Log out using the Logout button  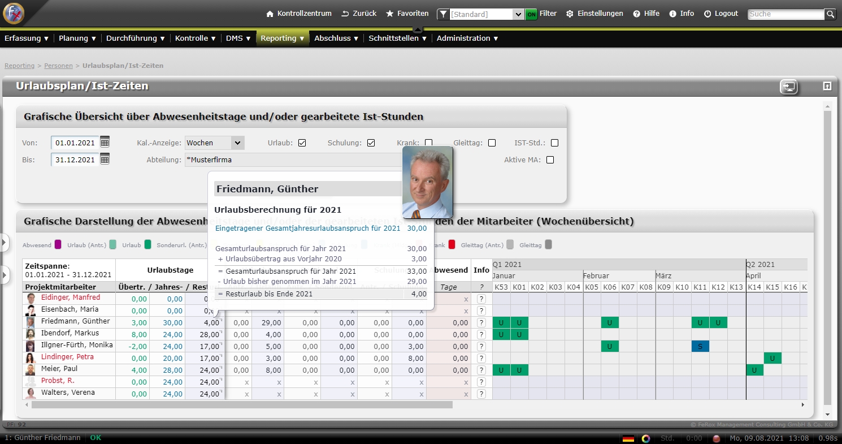click(x=721, y=14)
